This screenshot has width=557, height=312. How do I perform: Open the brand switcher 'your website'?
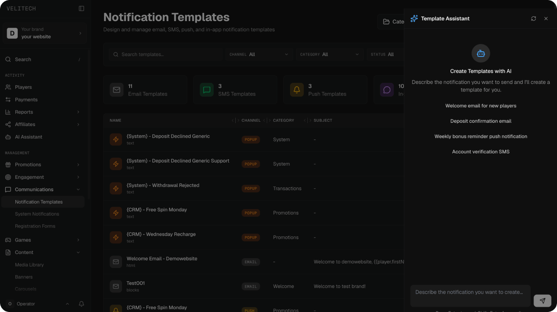pos(45,33)
